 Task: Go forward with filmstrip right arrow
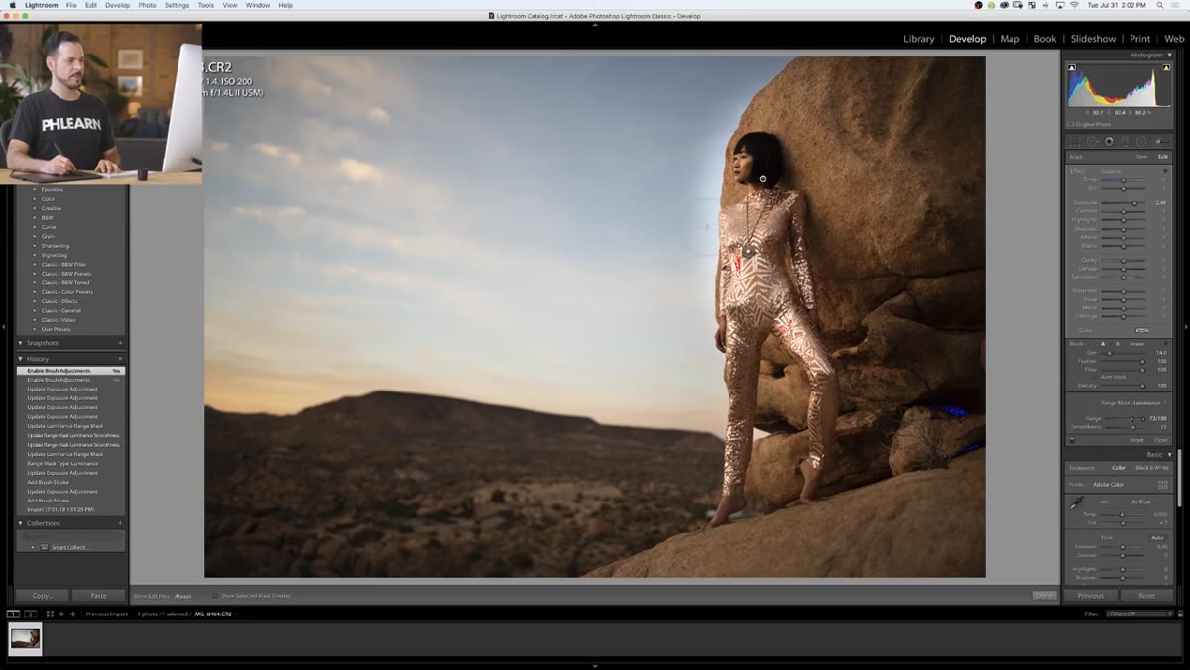coord(72,614)
